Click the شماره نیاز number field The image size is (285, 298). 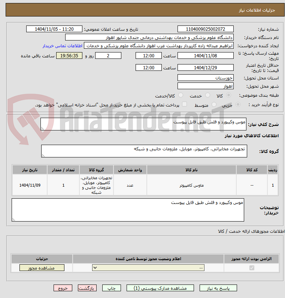206,29
